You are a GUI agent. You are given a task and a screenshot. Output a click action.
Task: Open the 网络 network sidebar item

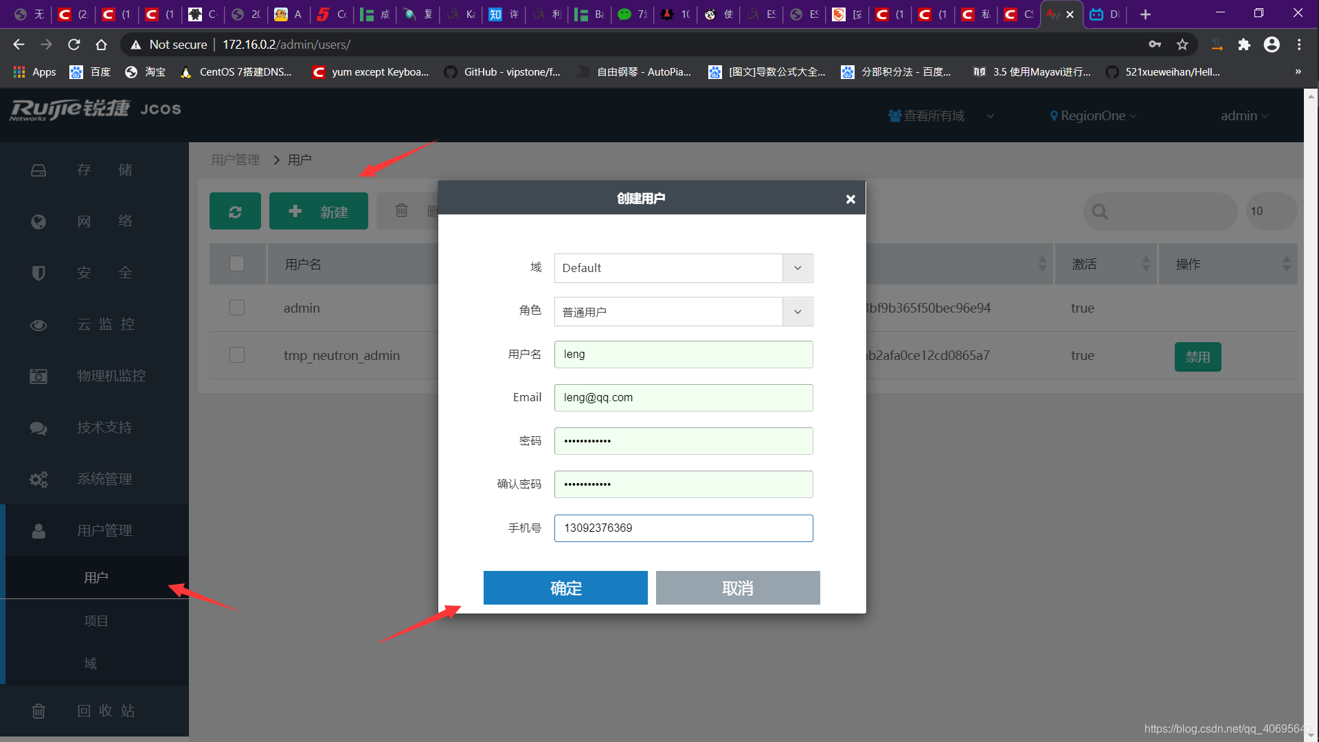click(x=94, y=221)
